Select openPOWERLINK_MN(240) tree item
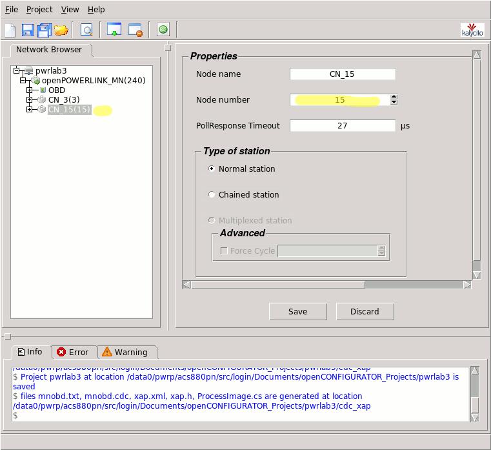This screenshot has width=491, height=450. pos(94,81)
